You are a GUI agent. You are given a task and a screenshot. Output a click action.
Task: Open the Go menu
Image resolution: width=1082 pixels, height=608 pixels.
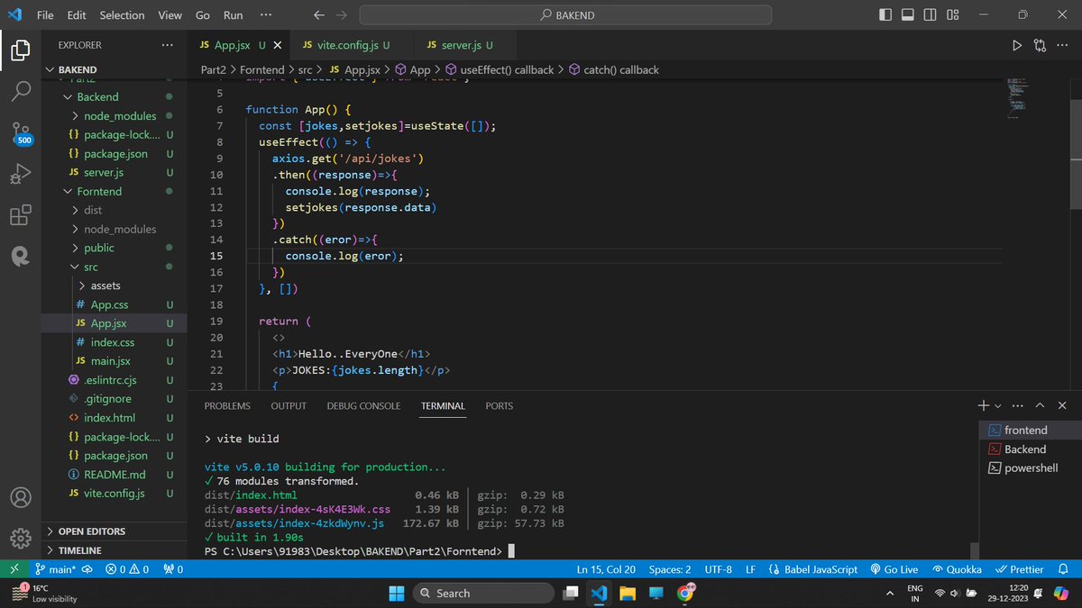203,15
